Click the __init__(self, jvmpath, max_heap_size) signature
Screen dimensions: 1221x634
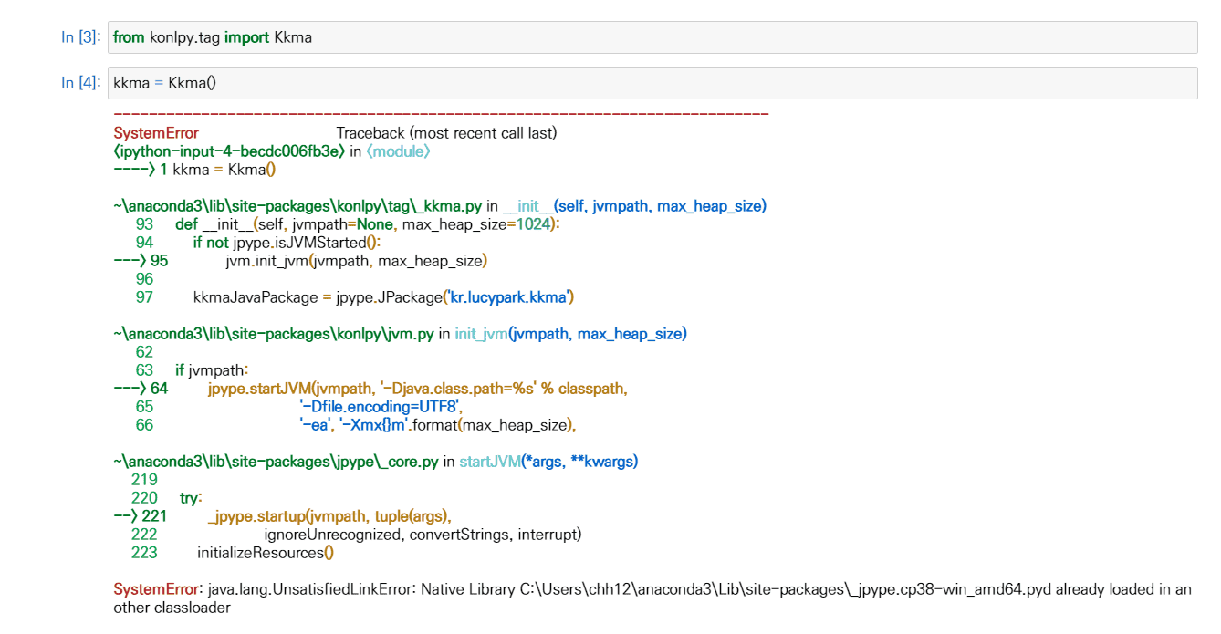(x=634, y=206)
